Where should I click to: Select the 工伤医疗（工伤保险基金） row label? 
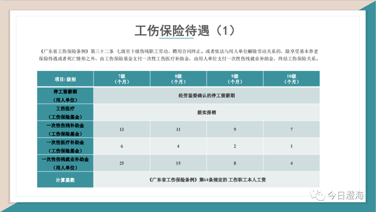[65, 112]
